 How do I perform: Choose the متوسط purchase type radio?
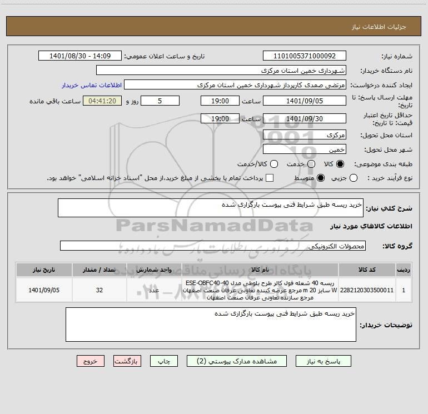pyautogui.click(x=321, y=178)
